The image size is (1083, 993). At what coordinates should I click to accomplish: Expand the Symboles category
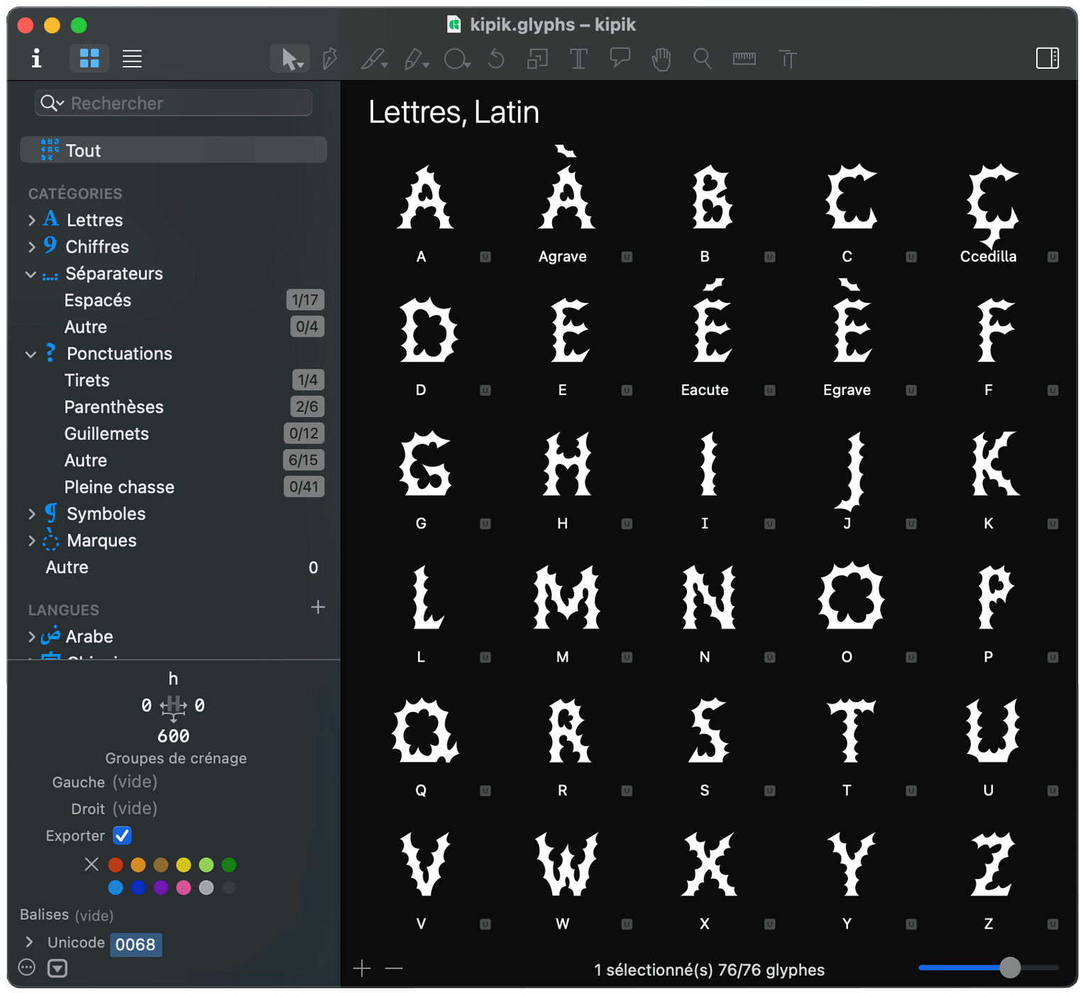point(31,514)
